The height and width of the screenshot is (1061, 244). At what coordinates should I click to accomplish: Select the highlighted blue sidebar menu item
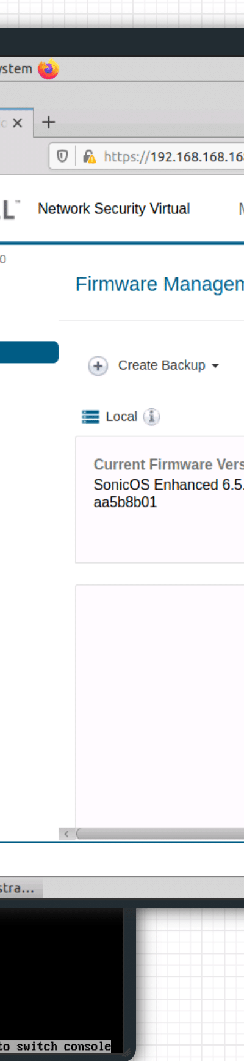(x=29, y=352)
